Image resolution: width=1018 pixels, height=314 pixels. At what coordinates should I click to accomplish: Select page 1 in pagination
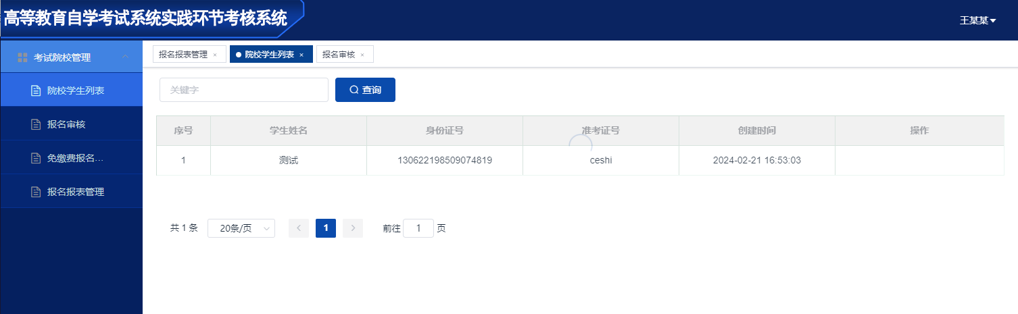click(326, 228)
